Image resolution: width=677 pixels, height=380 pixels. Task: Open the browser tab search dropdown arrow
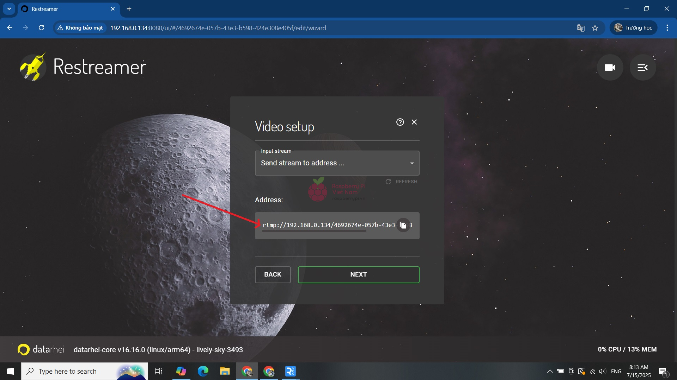tap(9, 9)
